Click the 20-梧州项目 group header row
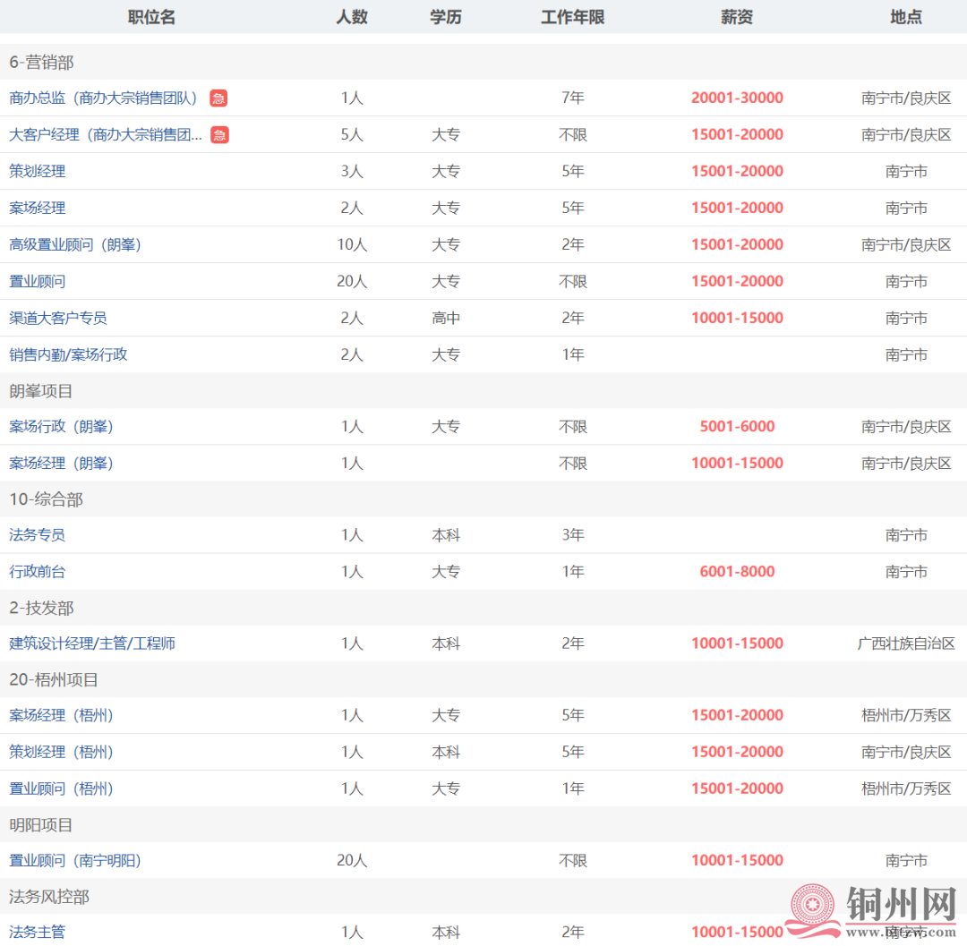The height and width of the screenshot is (946, 967). (x=54, y=680)
